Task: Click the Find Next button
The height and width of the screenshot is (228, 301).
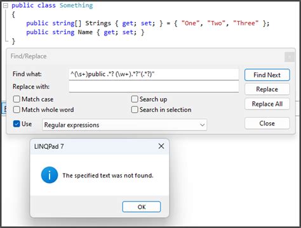Action: point(267,75)
